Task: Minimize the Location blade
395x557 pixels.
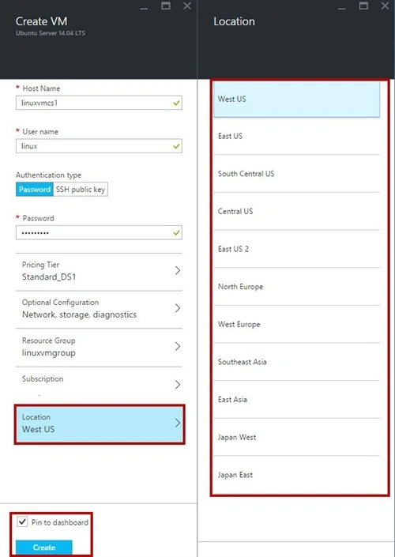Action: (342, 8)
